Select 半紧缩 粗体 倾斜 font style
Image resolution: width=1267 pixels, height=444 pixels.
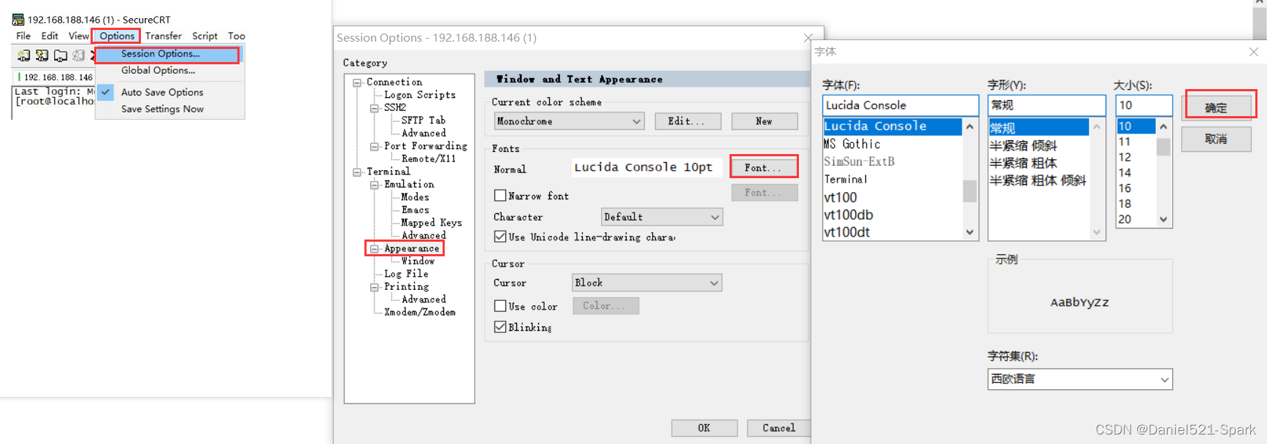click(1038, 180)
